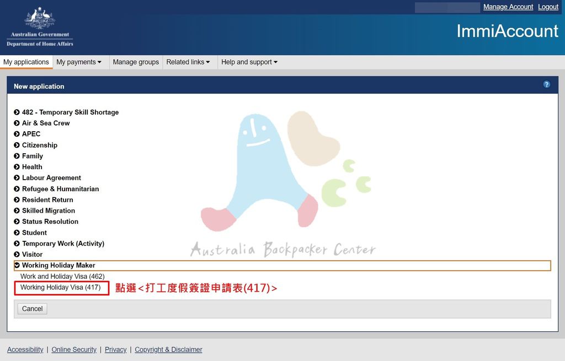Click the Student arrow icon
This screenshot has width=565, height=361.
click(x=17, y=233)
